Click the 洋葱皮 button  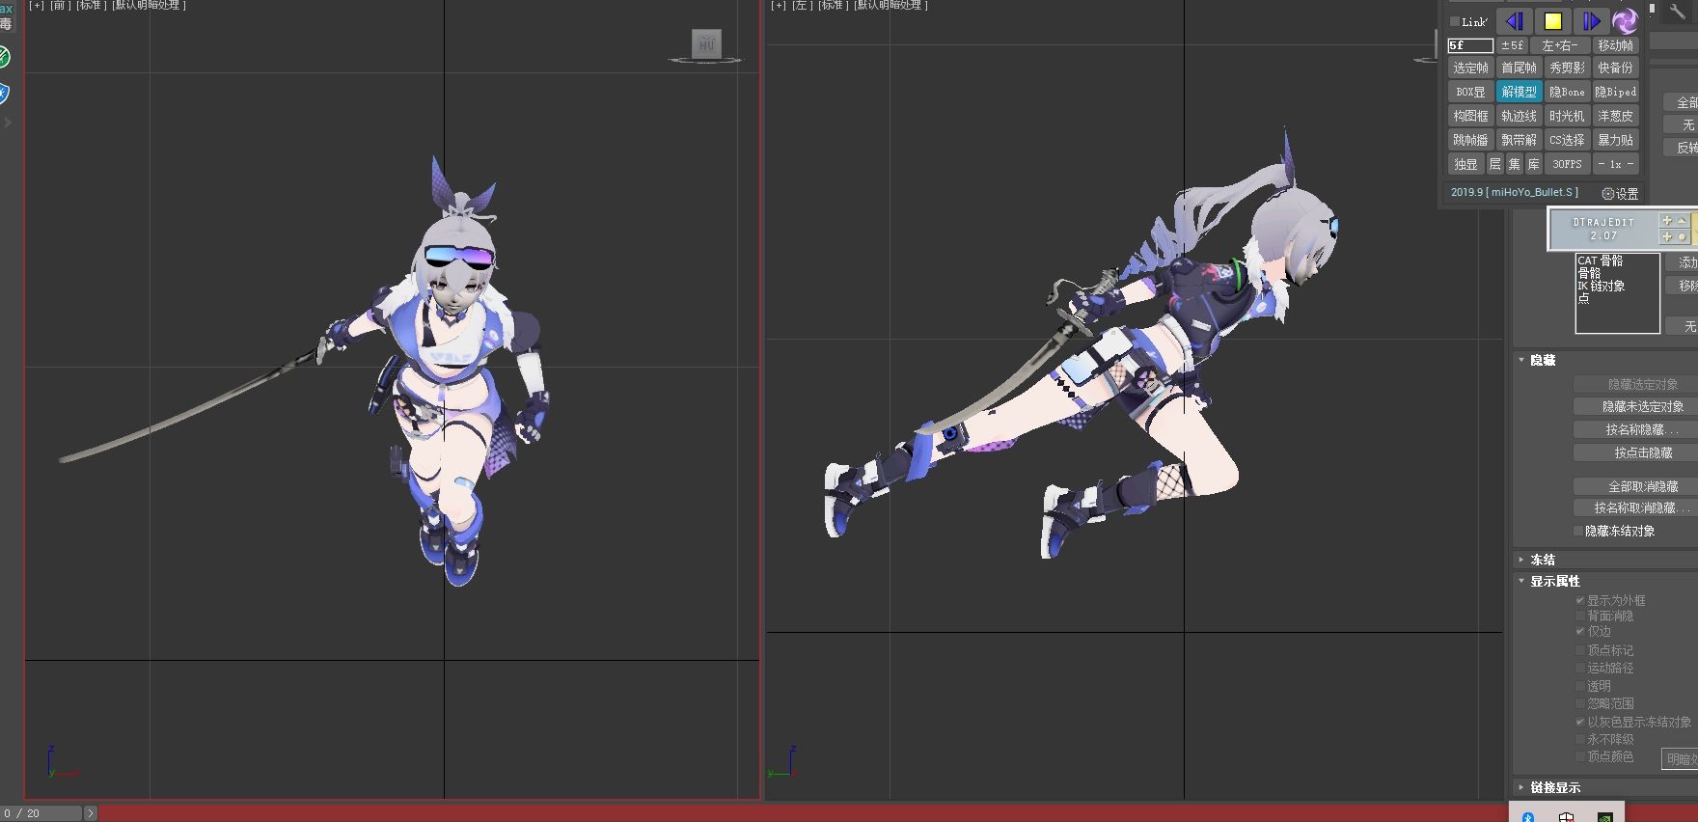(1615, 116)
